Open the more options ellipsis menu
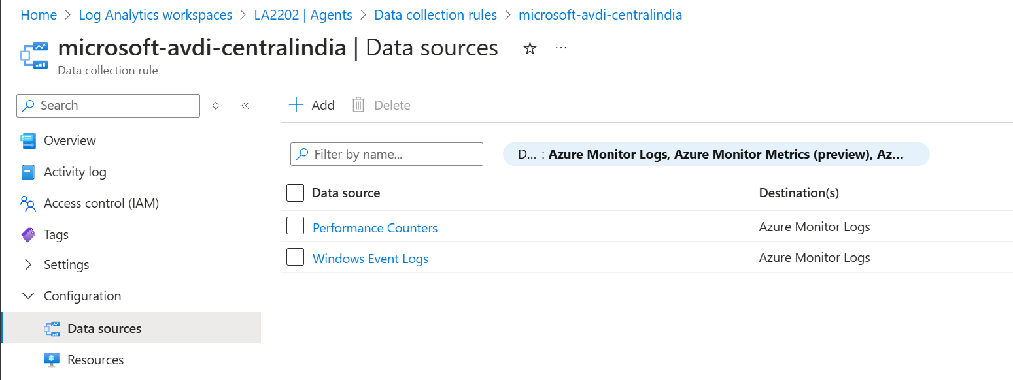The image size is (1013, 380). tap(561, 48)
